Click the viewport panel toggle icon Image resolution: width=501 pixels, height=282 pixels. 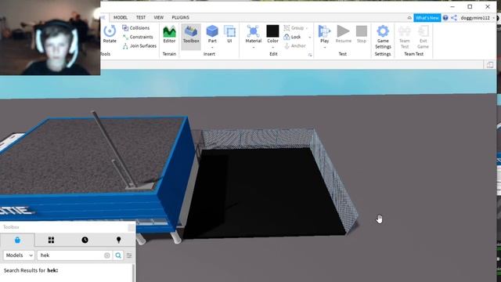click(490, 65)
